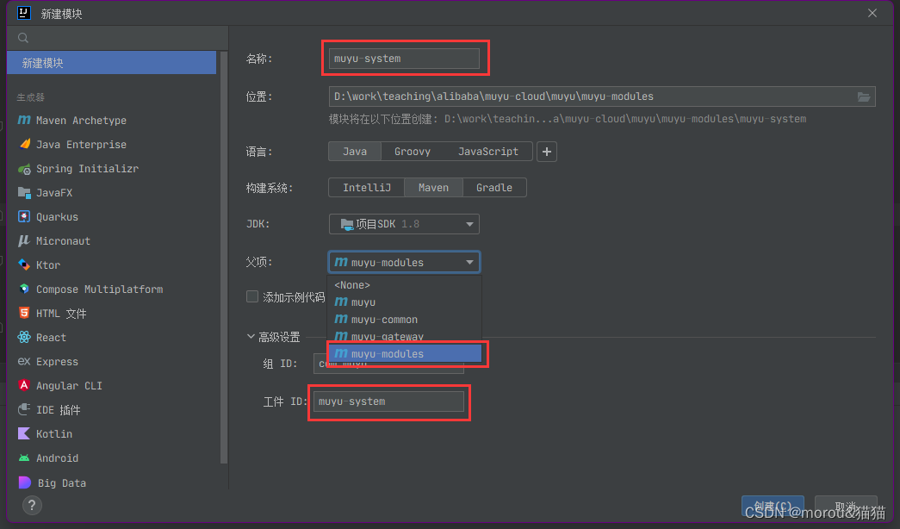The height and width of the screenshot is (529, 900).
Task: Tick the 添加示例代码 checkbox
Action: (252, 296)
